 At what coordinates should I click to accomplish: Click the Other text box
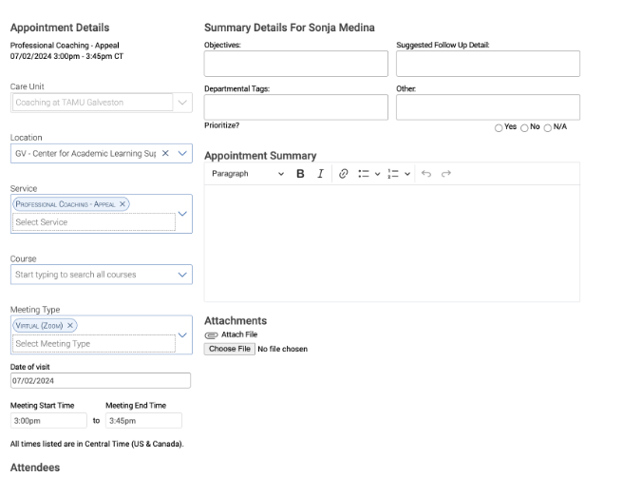[488, 107]
